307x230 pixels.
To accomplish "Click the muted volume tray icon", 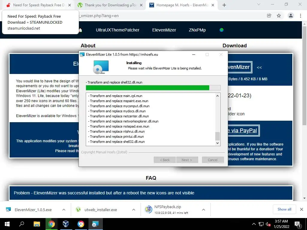I will point(268,224).
